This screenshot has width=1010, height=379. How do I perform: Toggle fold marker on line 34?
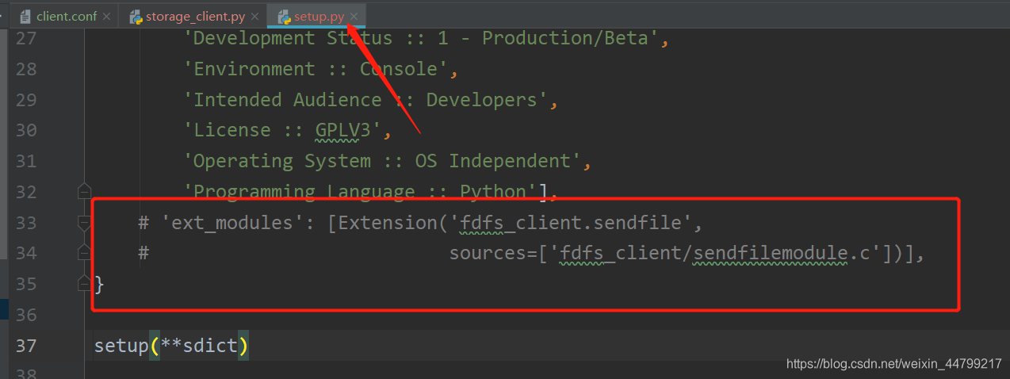[84, 253]
